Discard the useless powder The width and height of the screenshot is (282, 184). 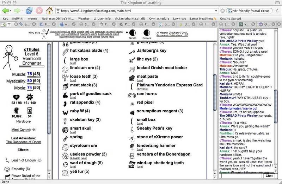pos(75,158)
